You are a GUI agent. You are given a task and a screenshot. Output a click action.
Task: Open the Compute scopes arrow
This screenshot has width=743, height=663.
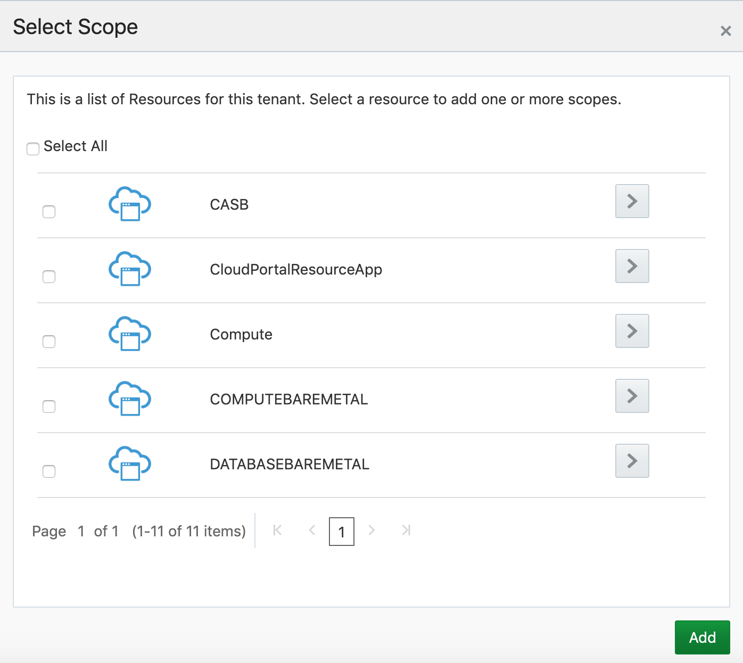pyautogui.click(x=632, y=331)
